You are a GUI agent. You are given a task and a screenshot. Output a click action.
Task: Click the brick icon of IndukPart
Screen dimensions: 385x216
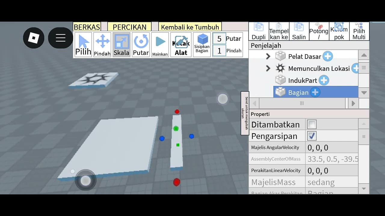[280, 80]
